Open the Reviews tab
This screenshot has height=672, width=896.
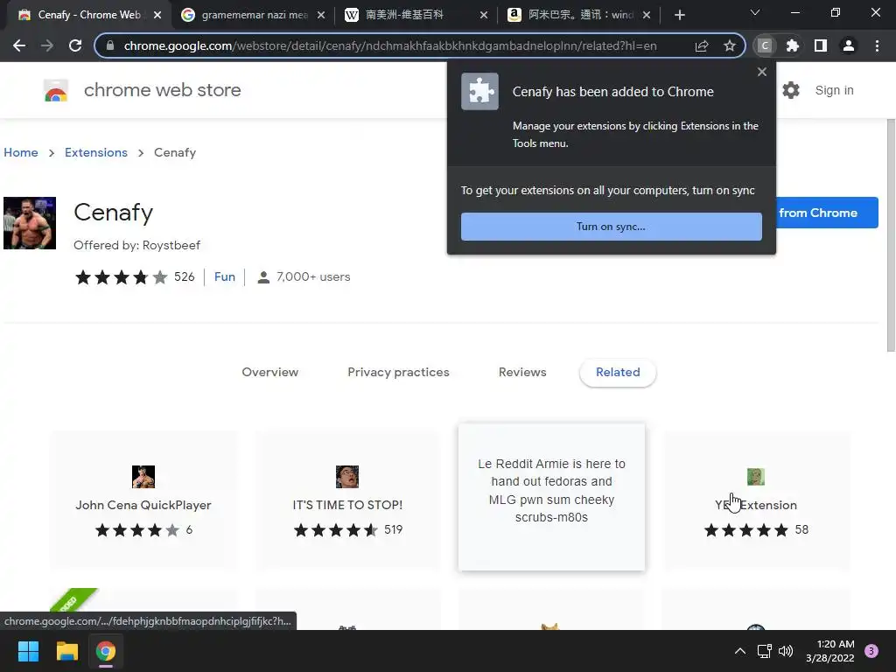point(522,372)
